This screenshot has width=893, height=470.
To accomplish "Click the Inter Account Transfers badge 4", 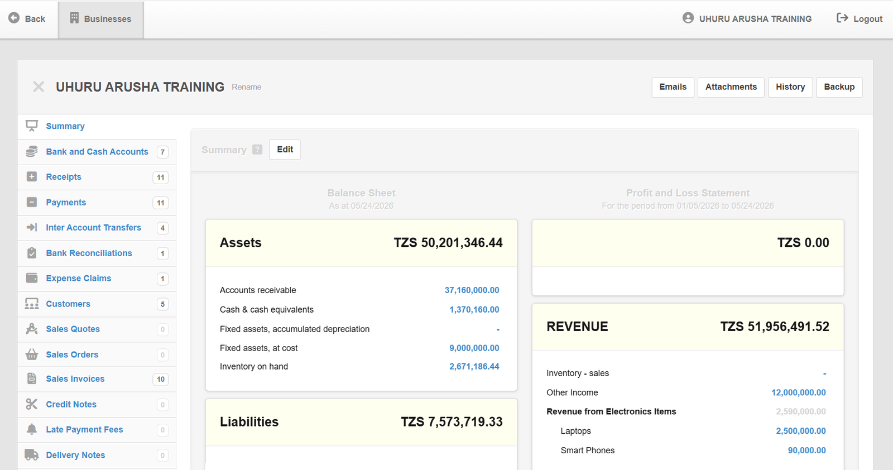I will (x=162, y=228).
